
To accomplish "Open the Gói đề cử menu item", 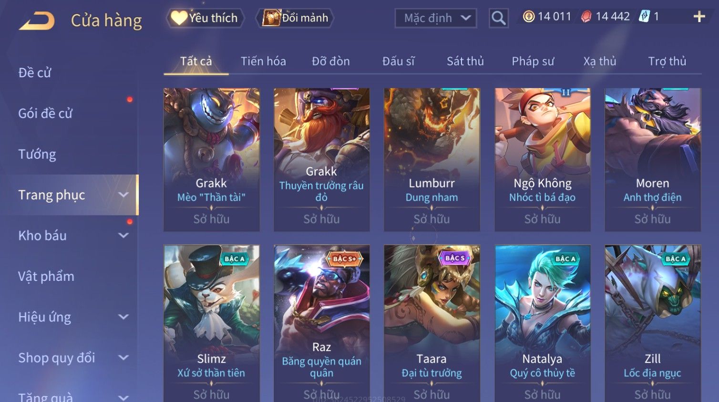I will 45,113.
